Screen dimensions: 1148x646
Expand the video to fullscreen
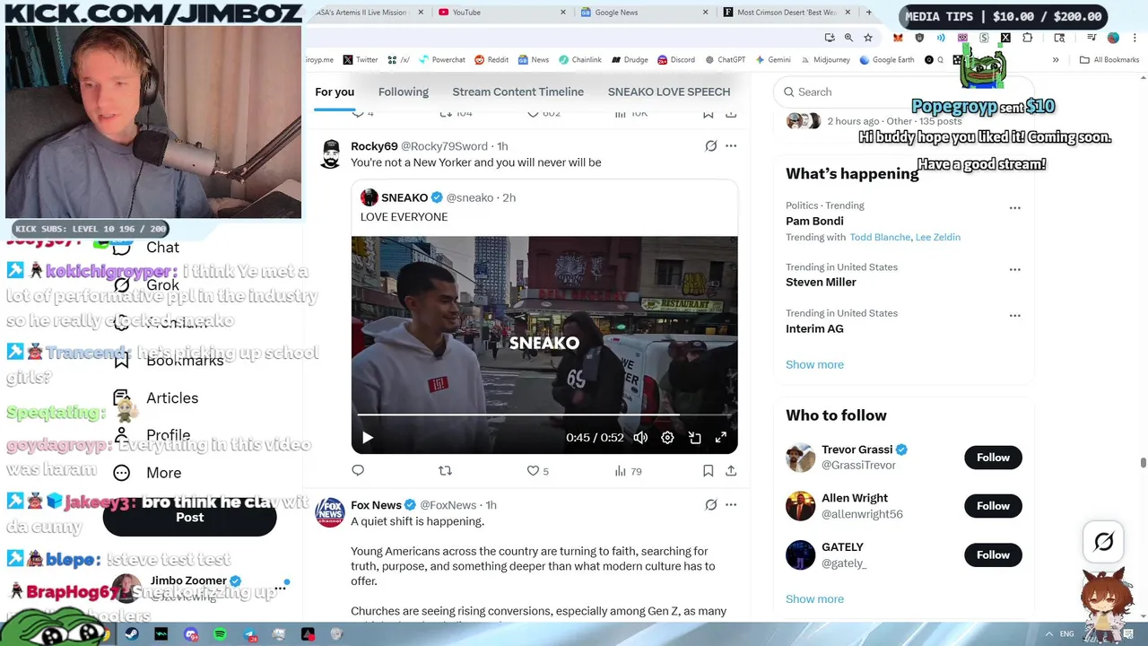click(720, 438)
